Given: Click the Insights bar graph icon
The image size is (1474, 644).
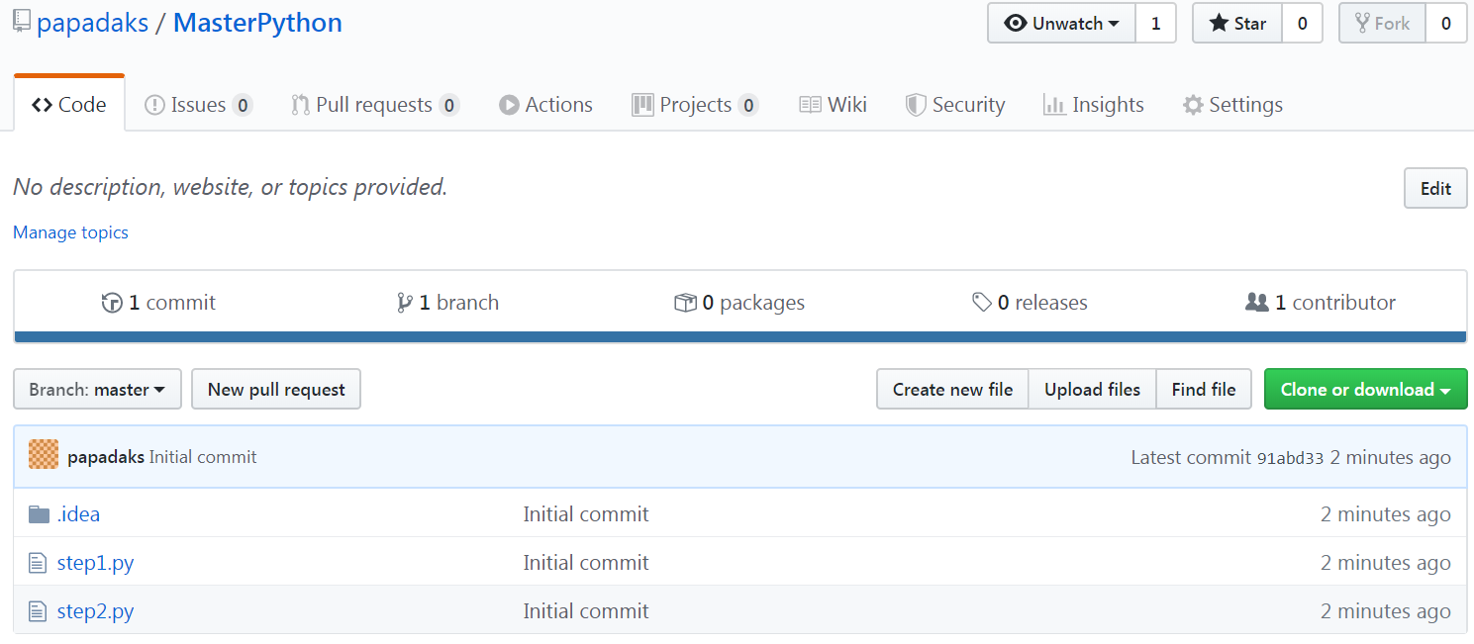Looking at the screenshot, I should click(x=1054, y=105).
